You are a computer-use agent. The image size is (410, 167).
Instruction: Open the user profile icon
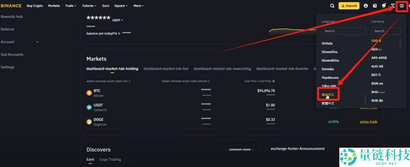[366, 6]
